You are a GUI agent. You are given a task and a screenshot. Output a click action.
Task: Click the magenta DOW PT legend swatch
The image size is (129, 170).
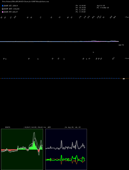click(x=3, y=12)
